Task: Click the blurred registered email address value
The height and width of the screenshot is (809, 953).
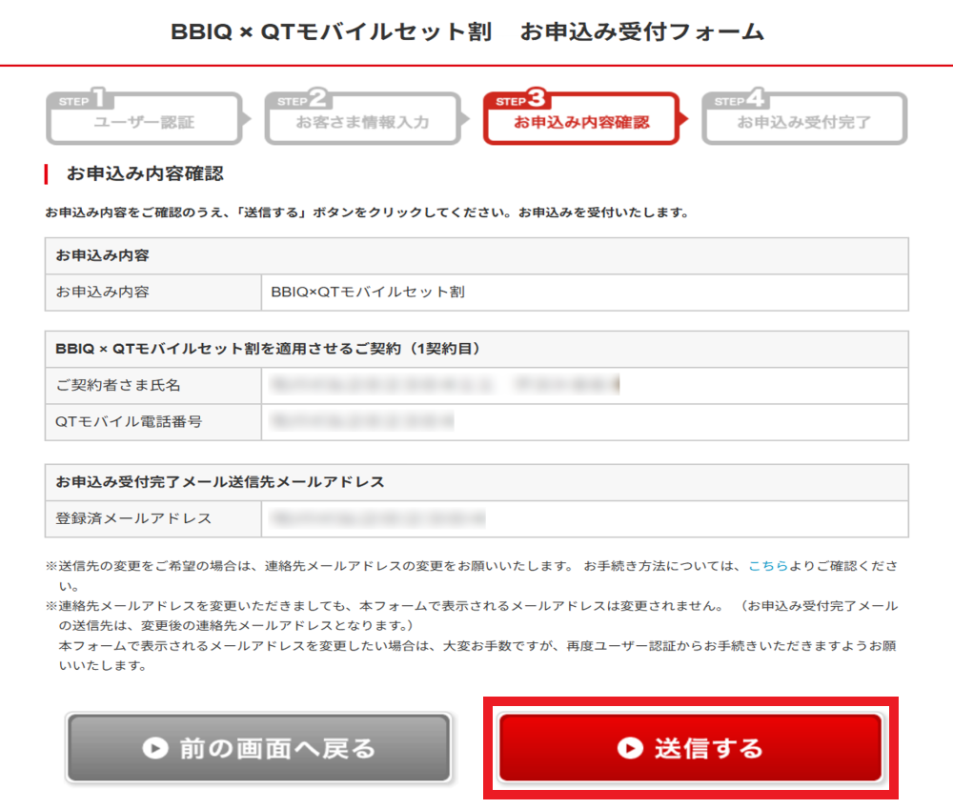Action: (x=378, y=518)
